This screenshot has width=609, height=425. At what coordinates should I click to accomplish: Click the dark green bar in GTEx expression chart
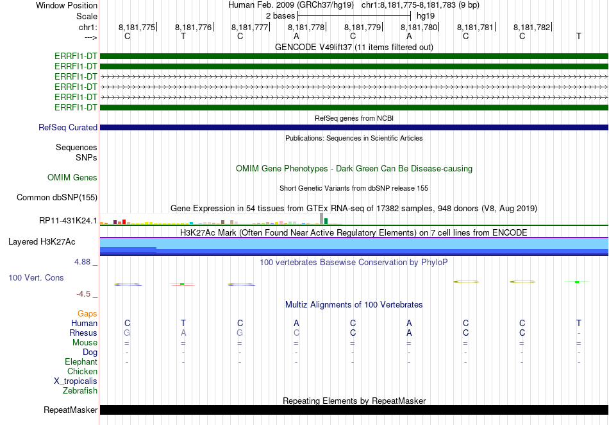click(x=326, y=221)
